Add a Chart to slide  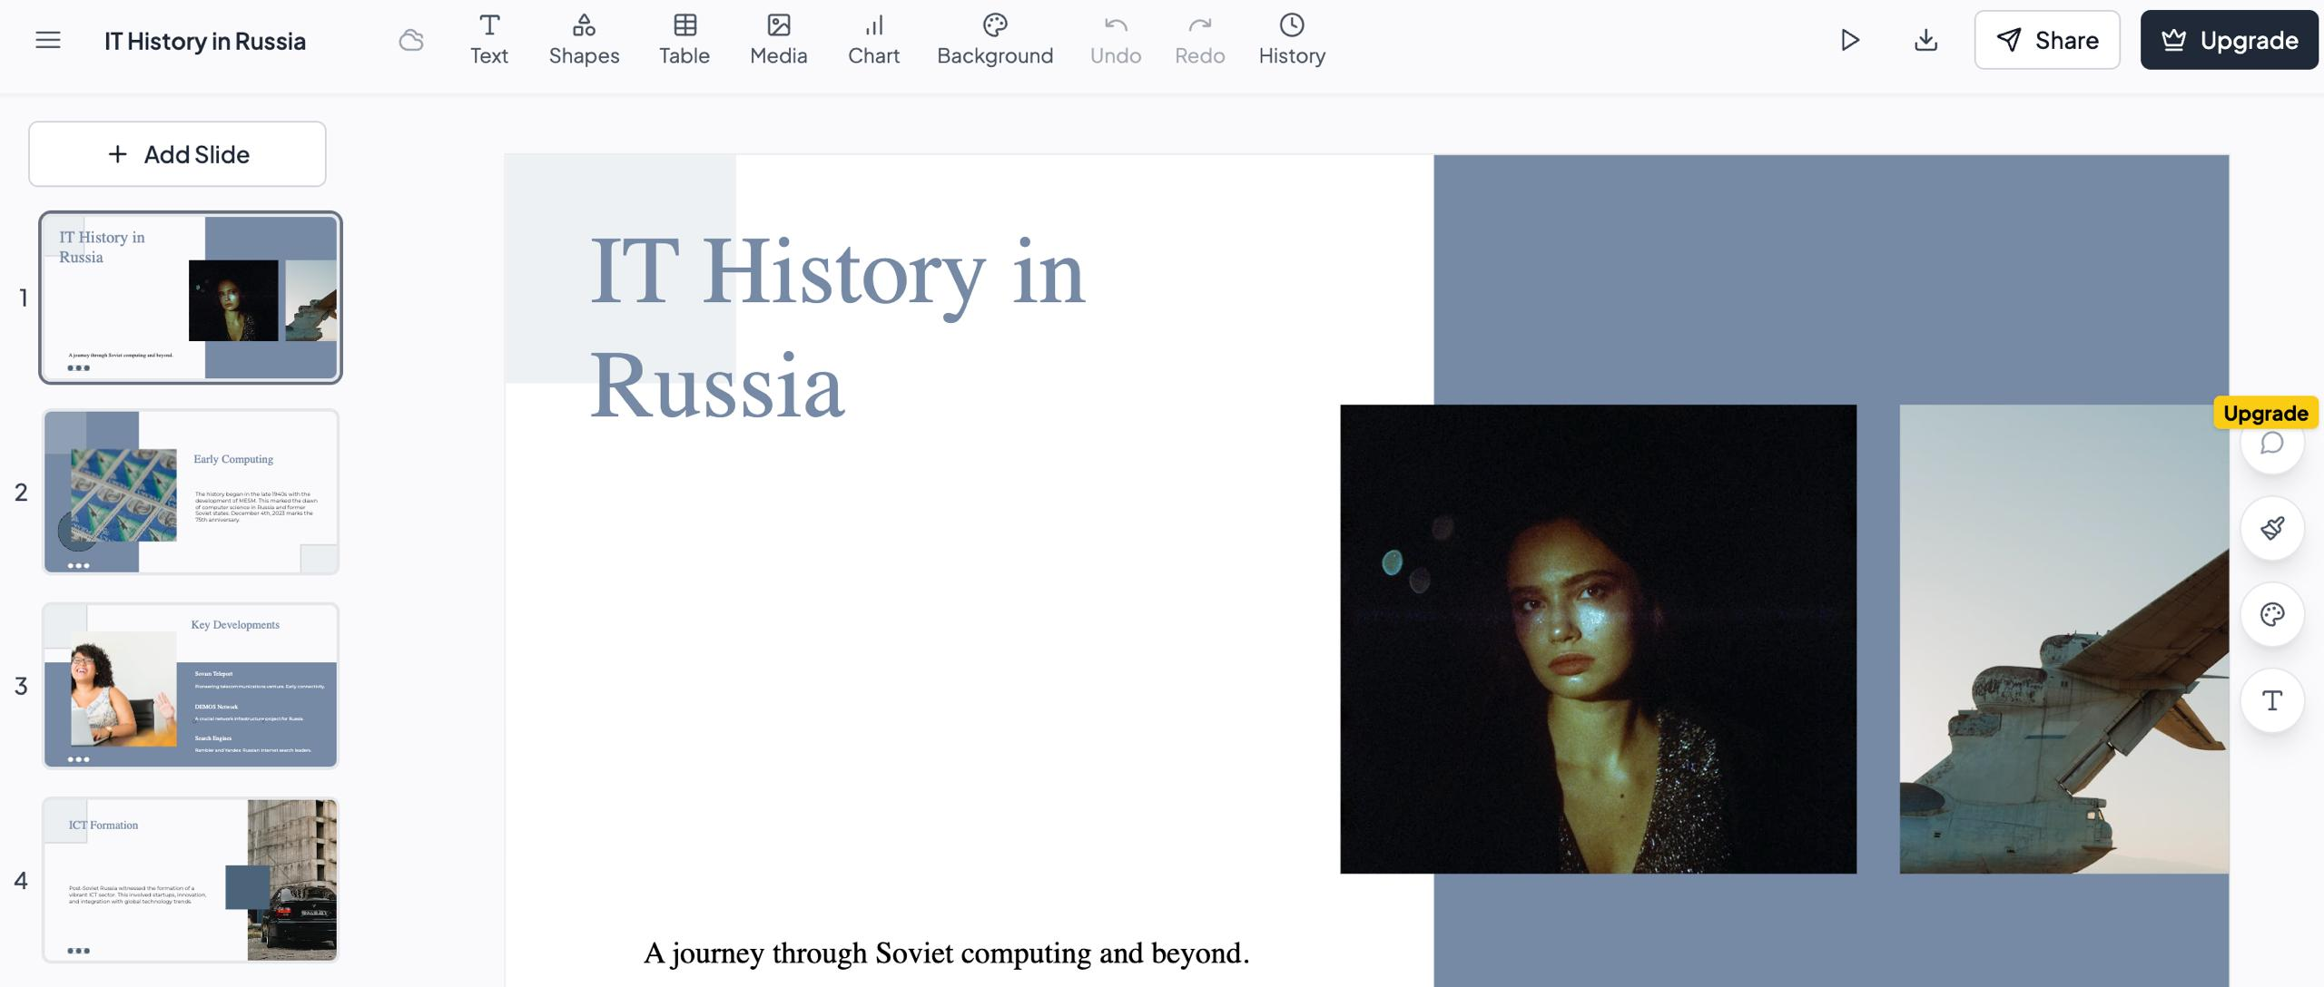point(873,40)
